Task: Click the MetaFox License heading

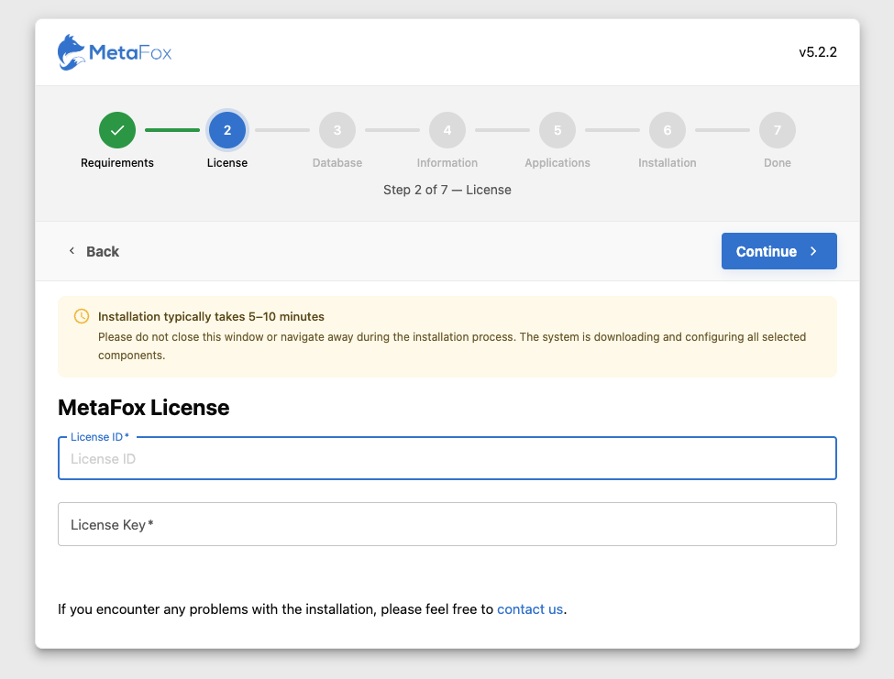Action: [144, 408]
